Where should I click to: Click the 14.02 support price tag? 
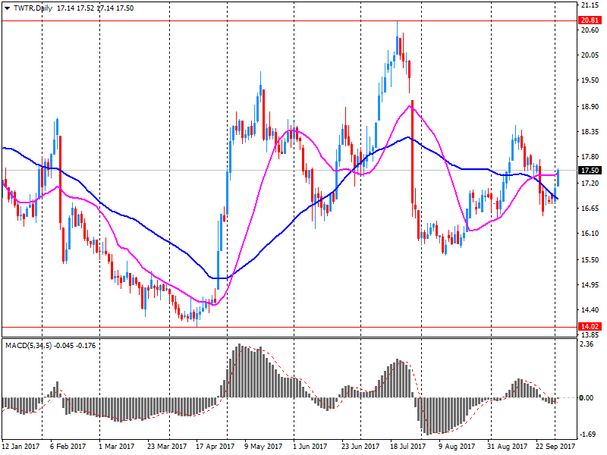pos(590,327)
